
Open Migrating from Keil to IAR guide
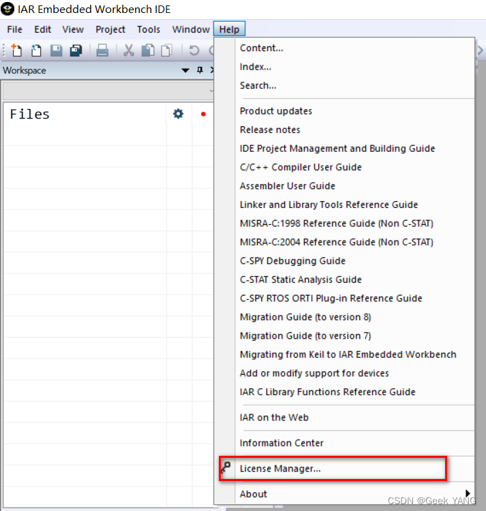point(344,354)
